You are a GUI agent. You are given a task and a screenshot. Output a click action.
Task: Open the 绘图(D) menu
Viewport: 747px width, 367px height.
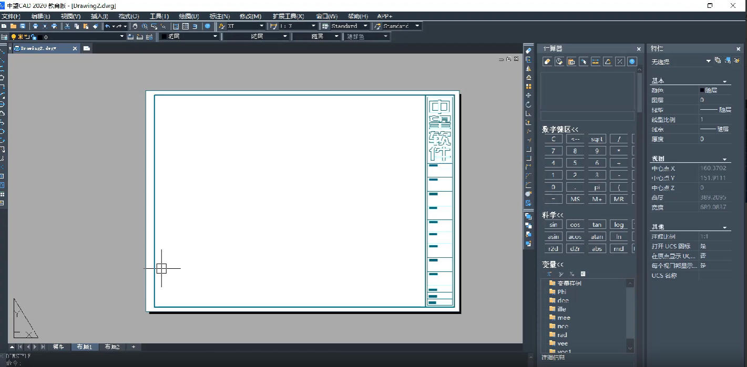[x=188, y=16]
